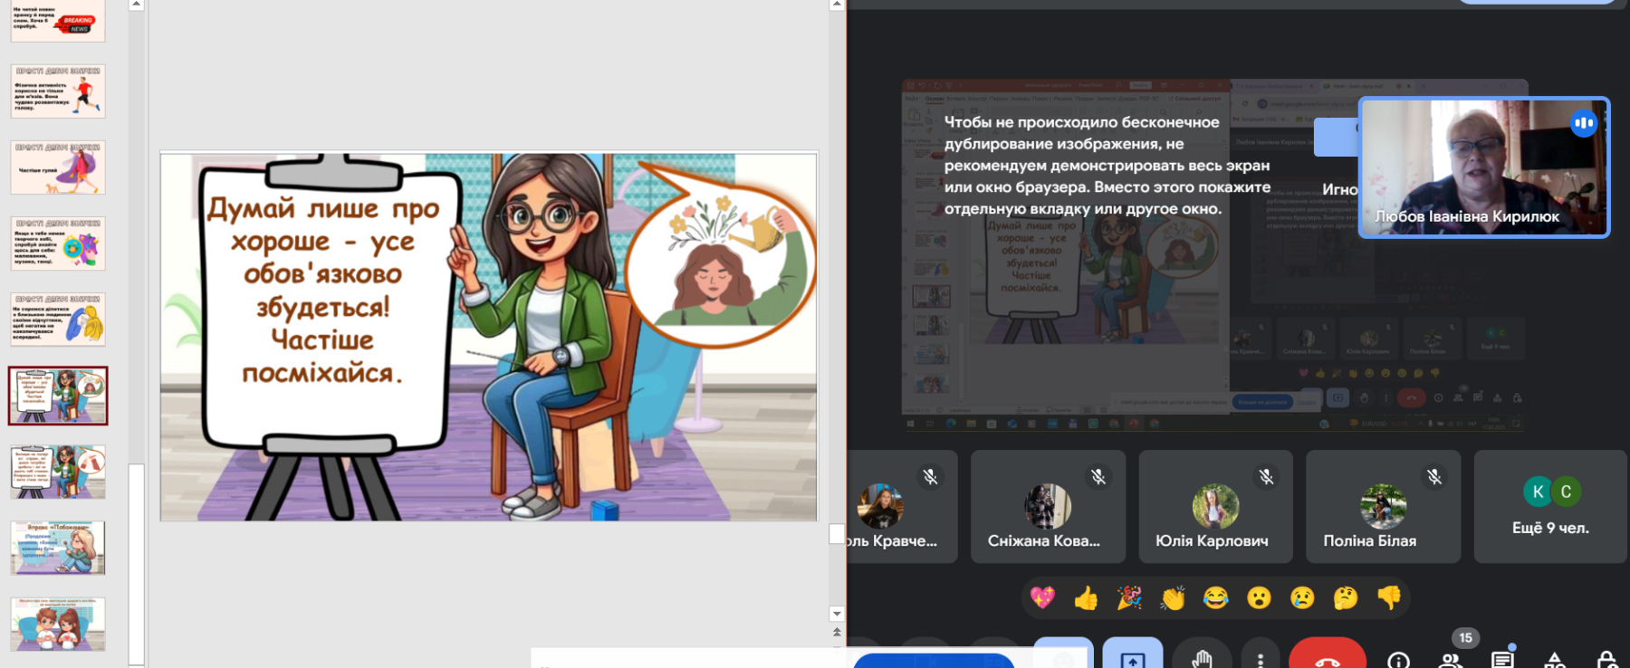Send the laughing with tears emoji reaction
Viewport: 1630px width, 668px height.
pyautogui.click(x=1216, y=597)
